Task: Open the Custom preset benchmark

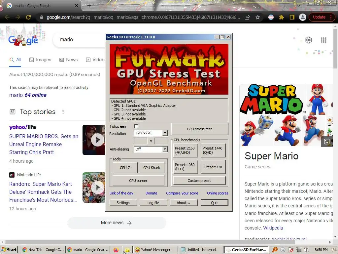Action: tap(199, 181)
